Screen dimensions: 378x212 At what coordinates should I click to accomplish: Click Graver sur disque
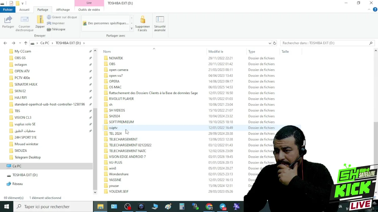coord(62,17)
